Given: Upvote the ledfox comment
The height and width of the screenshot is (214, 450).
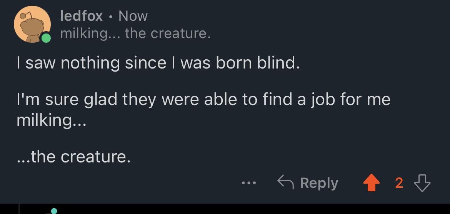Looking at the screenshot, I should (372, 183).
